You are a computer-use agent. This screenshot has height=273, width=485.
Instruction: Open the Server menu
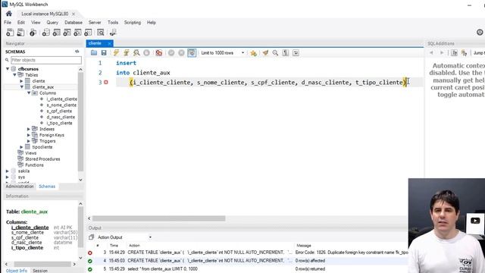[x=95, y=23]
